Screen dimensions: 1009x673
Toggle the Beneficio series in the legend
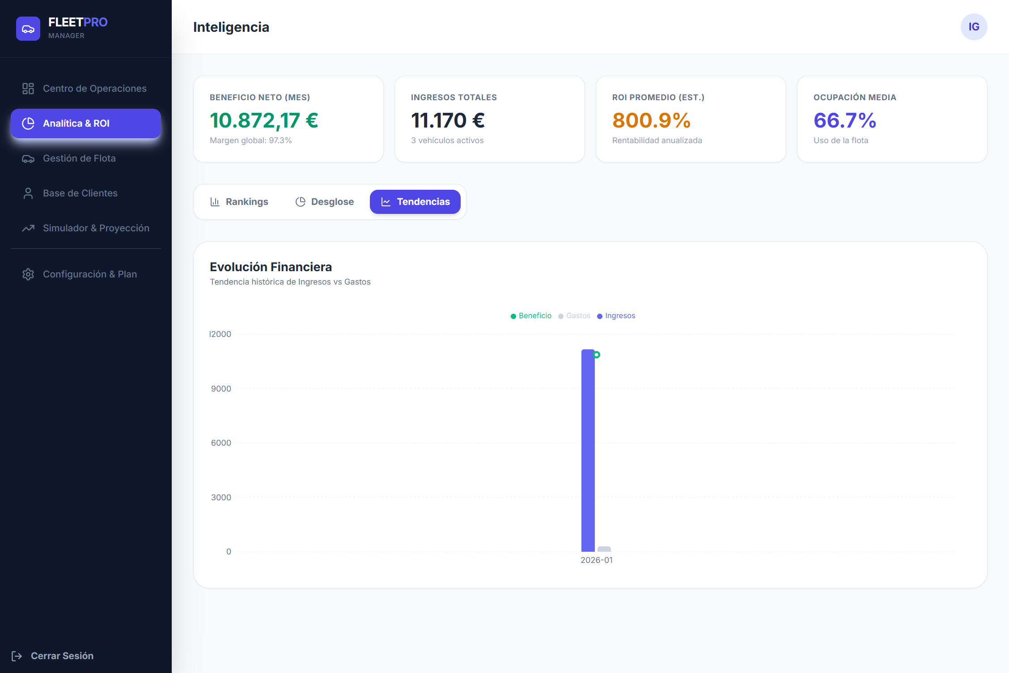coord(531,315)
